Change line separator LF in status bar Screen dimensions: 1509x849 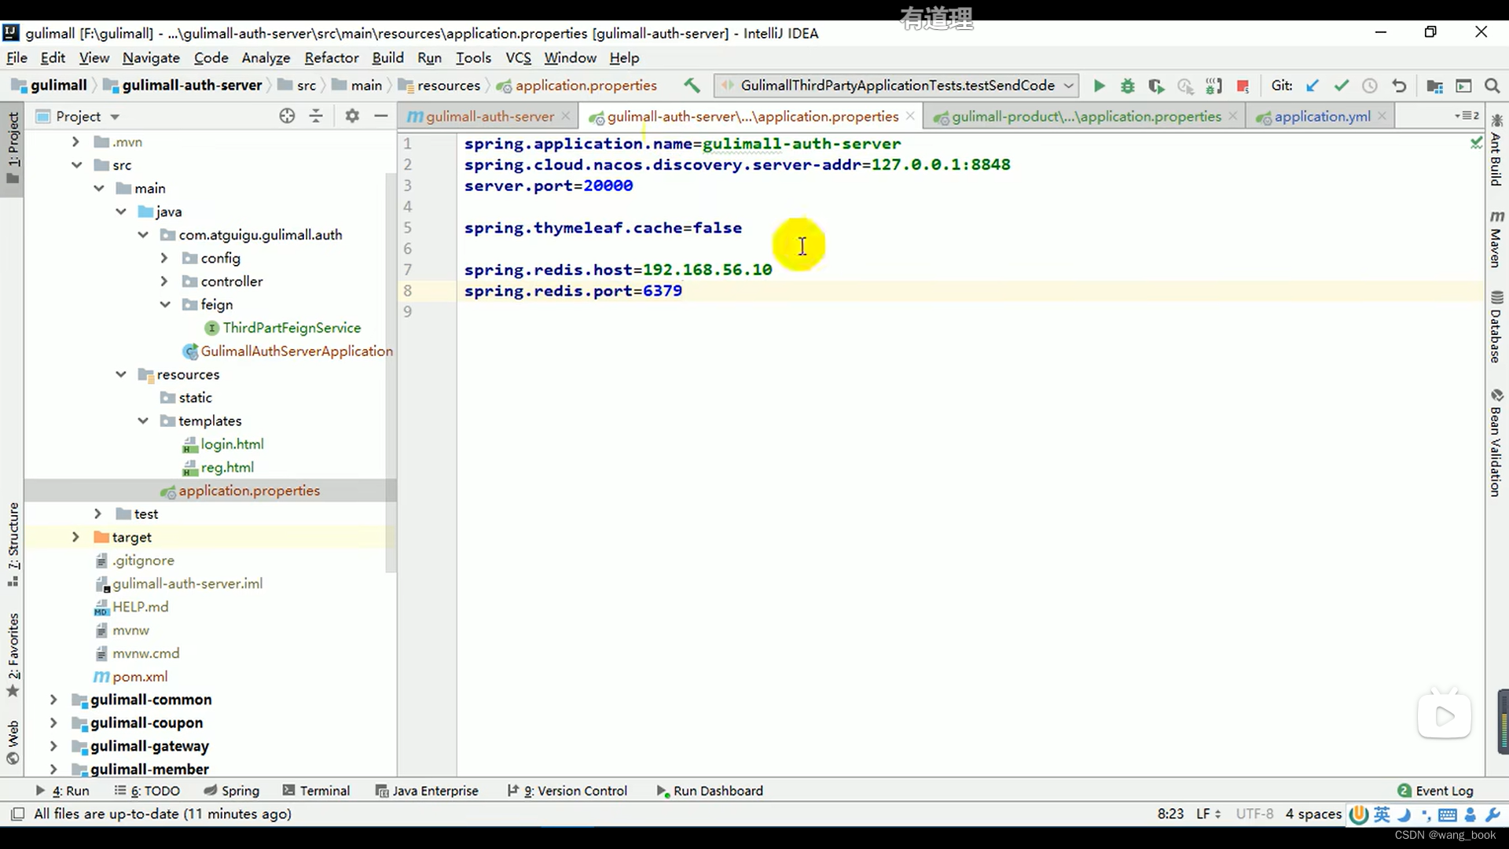click(1208, 814)
